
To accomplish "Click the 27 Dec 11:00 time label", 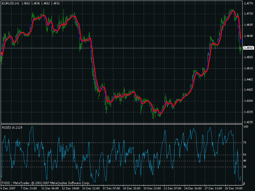I will [x=213, y=189].
